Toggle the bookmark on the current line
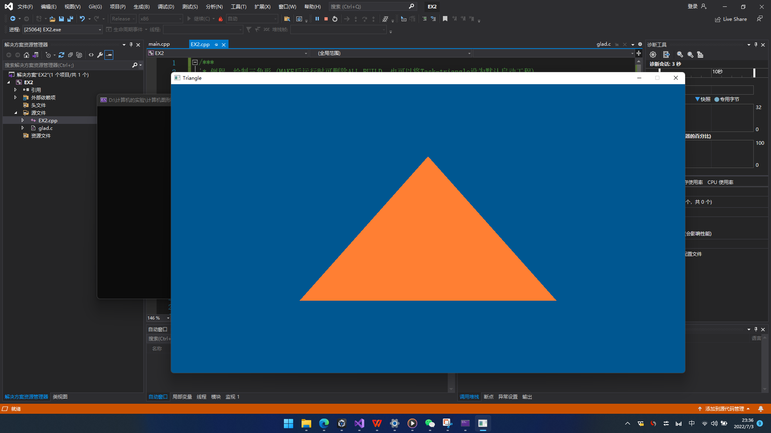The image size is (771, 433). pos(445,19)
